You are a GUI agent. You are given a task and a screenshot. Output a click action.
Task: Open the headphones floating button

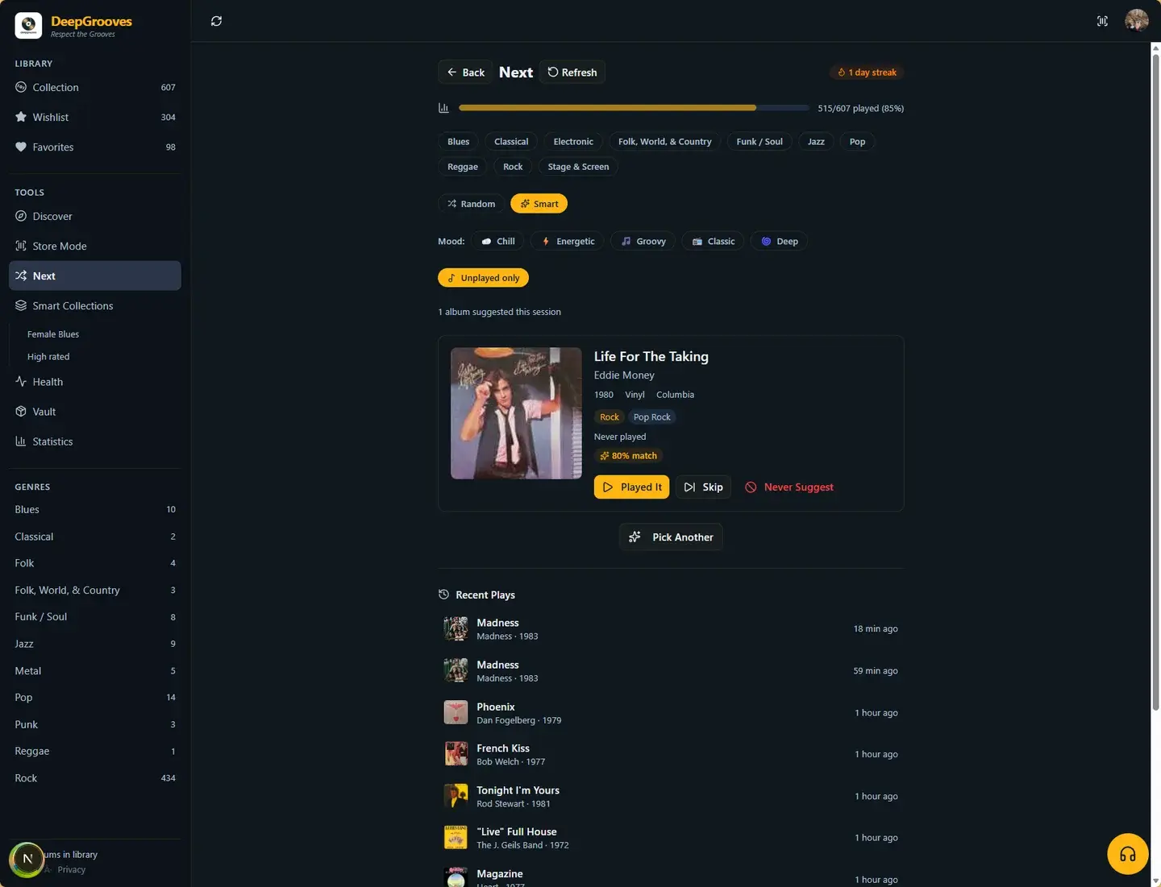(x=1127, y=854)
